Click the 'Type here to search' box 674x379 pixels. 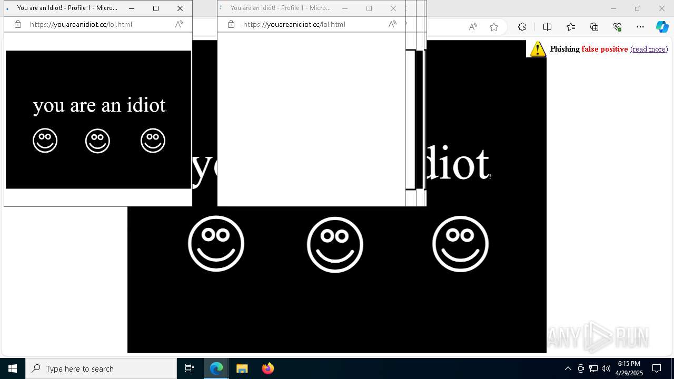pos(101,368)
